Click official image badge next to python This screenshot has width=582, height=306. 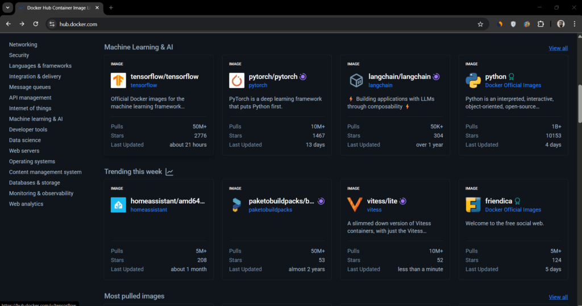click(x=512, y=76)
